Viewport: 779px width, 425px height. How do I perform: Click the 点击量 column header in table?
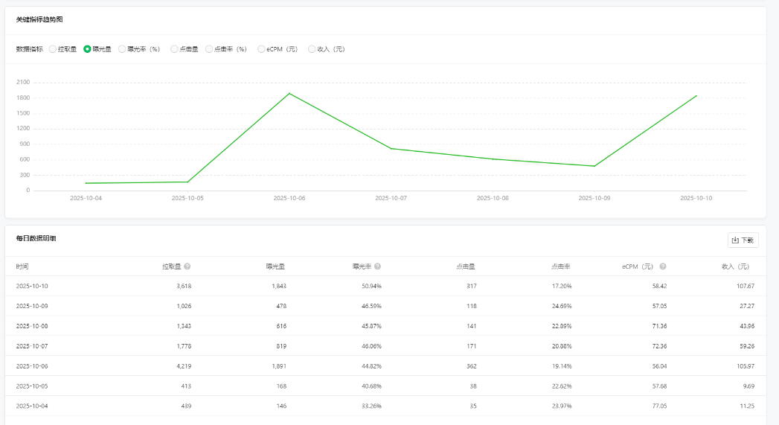point(465,266)
